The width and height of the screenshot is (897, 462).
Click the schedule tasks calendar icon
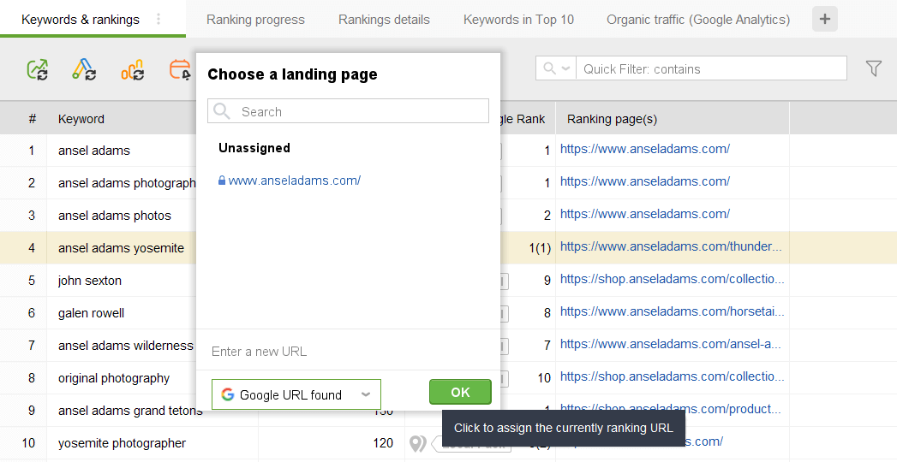(181, 69)
